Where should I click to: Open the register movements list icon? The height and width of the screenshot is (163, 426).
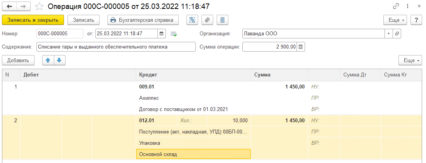coord(222,20)
